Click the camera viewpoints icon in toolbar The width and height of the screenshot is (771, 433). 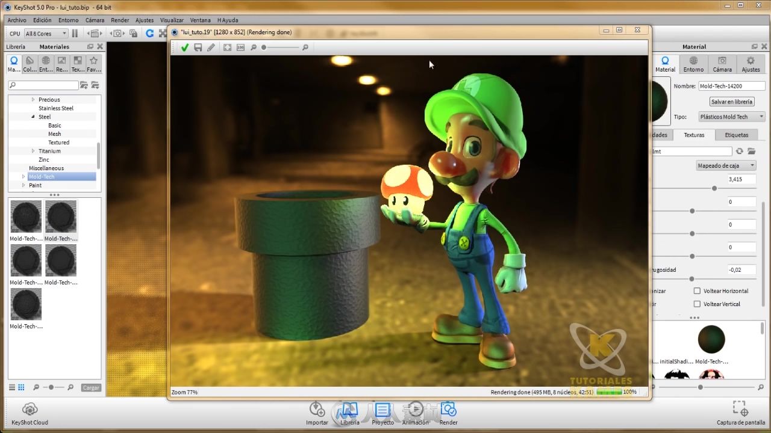click(118, 34)
